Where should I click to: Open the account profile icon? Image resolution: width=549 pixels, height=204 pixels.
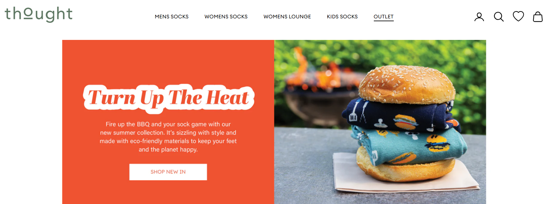coord(479,17)
